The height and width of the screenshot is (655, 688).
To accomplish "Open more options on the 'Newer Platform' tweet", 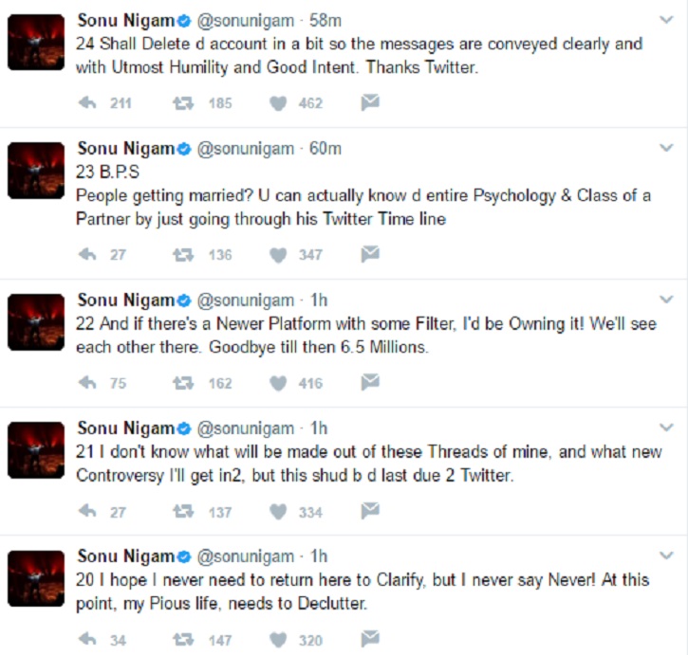I will click(x=665, y=300).
